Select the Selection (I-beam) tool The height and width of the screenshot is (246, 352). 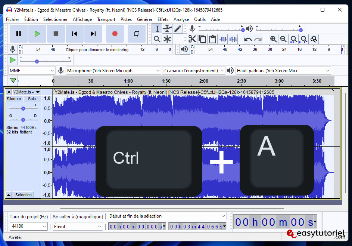pyautogui.click(x=157, y=29)
